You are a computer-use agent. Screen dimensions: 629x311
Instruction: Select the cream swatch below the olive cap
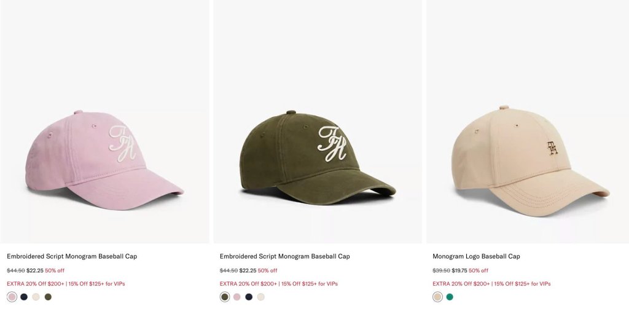[x=261, y=297]
